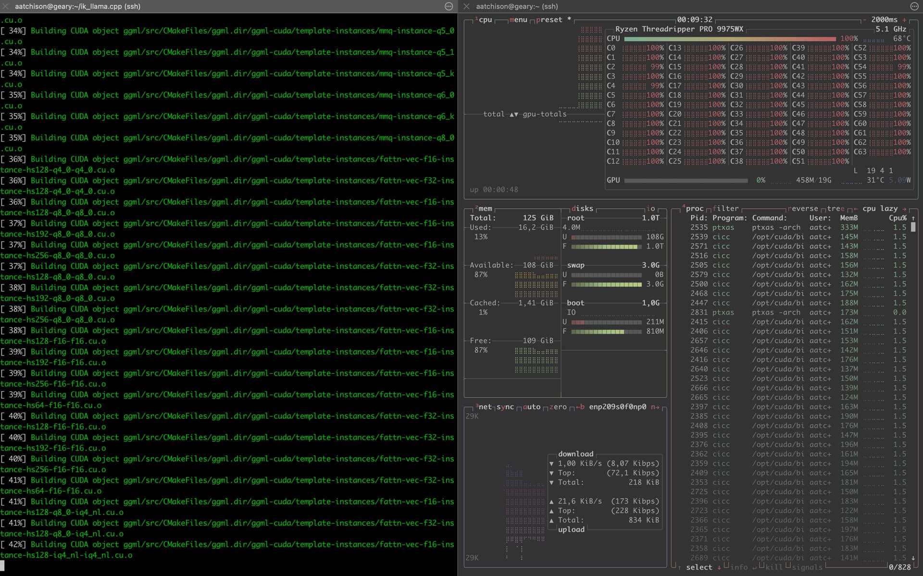
Task: Select process 2539 cicc row
Action: 798,237
